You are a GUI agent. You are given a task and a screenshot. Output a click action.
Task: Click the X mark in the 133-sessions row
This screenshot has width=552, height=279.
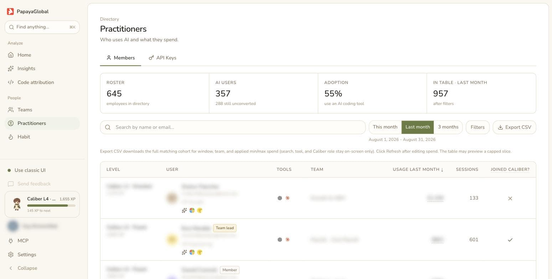coord(510,198)
